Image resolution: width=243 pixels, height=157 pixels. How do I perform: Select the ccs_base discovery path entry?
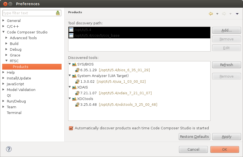tap(96, 36)
